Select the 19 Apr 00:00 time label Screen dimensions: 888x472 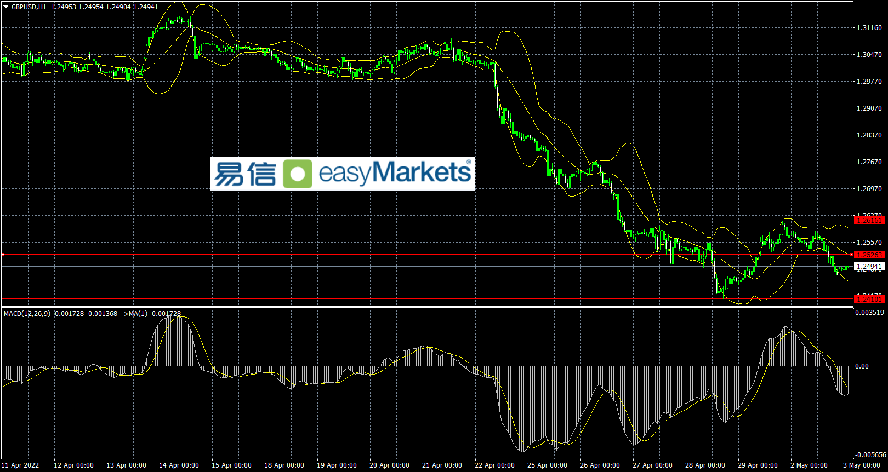coord(337,465)
